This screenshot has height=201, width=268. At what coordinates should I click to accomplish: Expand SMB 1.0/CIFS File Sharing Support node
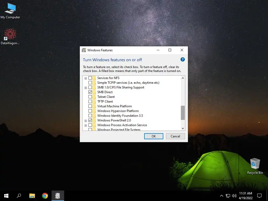click(x=86, y=88)
